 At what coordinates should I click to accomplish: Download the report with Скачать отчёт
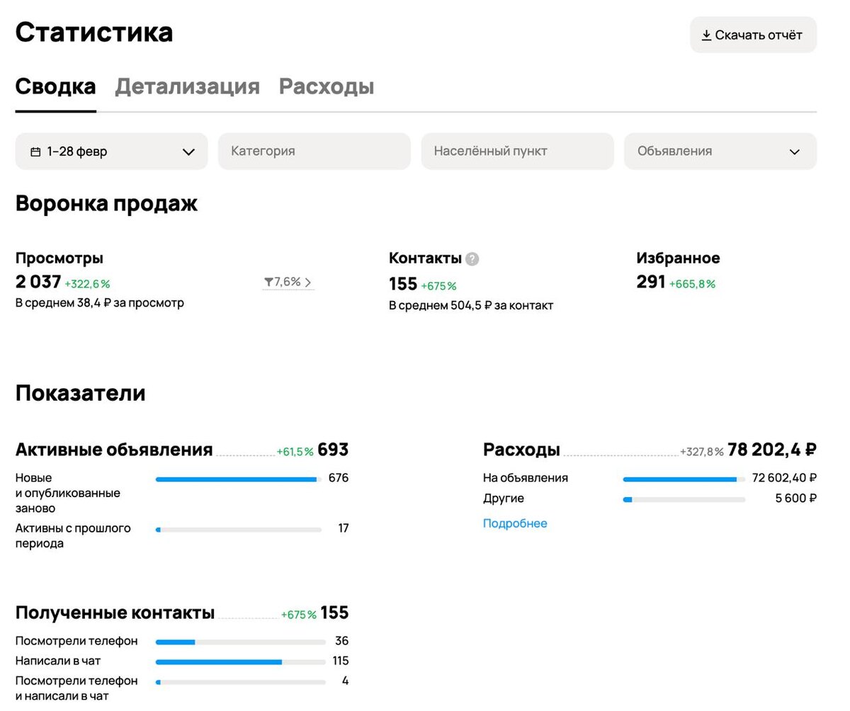tap(753, 35)
